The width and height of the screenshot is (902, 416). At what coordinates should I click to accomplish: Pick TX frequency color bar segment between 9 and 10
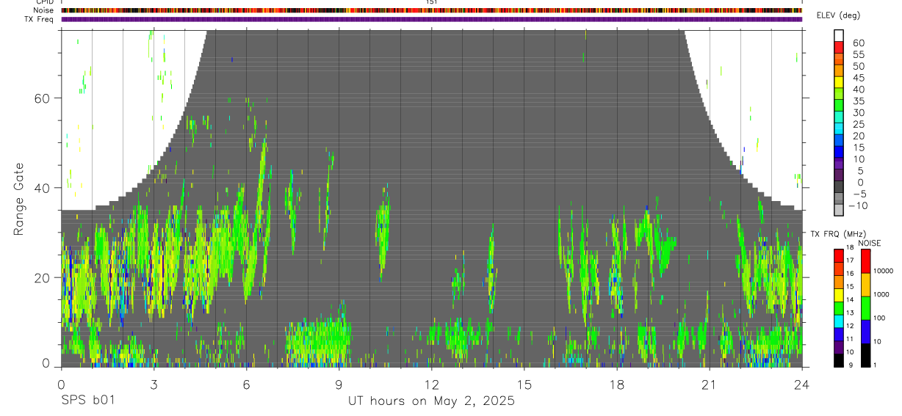tap(838, 360)
